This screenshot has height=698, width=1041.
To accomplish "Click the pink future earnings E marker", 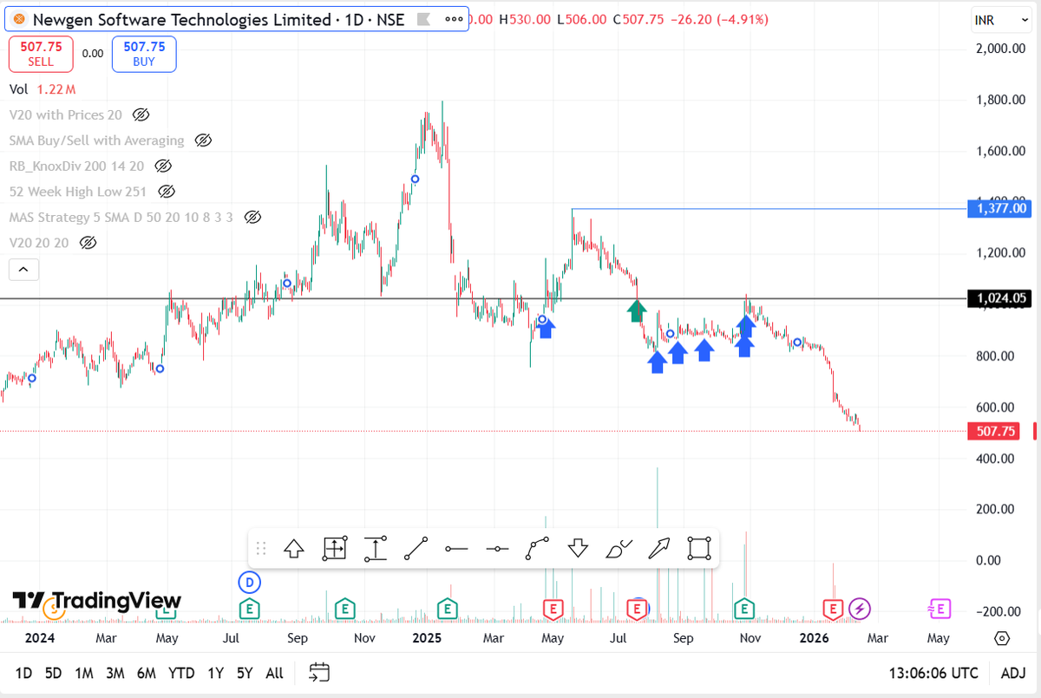I will pyautogui.click(x=940, y=609).
